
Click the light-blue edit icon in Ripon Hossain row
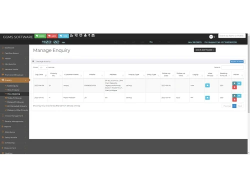click(x=239, y=96)
